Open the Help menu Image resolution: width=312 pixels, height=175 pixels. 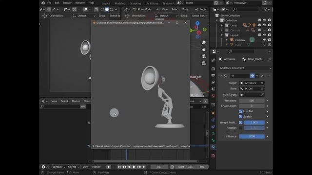(91, 3)
